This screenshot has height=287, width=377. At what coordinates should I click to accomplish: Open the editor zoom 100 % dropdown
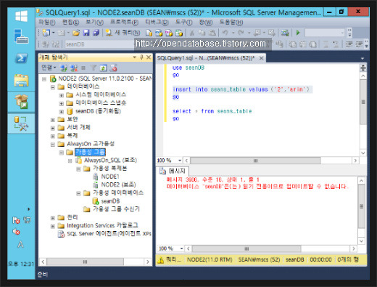point(180,161)
